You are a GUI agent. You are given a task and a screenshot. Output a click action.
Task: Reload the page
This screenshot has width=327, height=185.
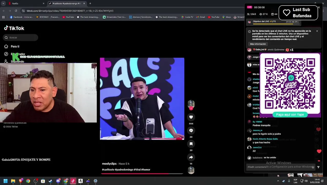[x=16, y=11]
